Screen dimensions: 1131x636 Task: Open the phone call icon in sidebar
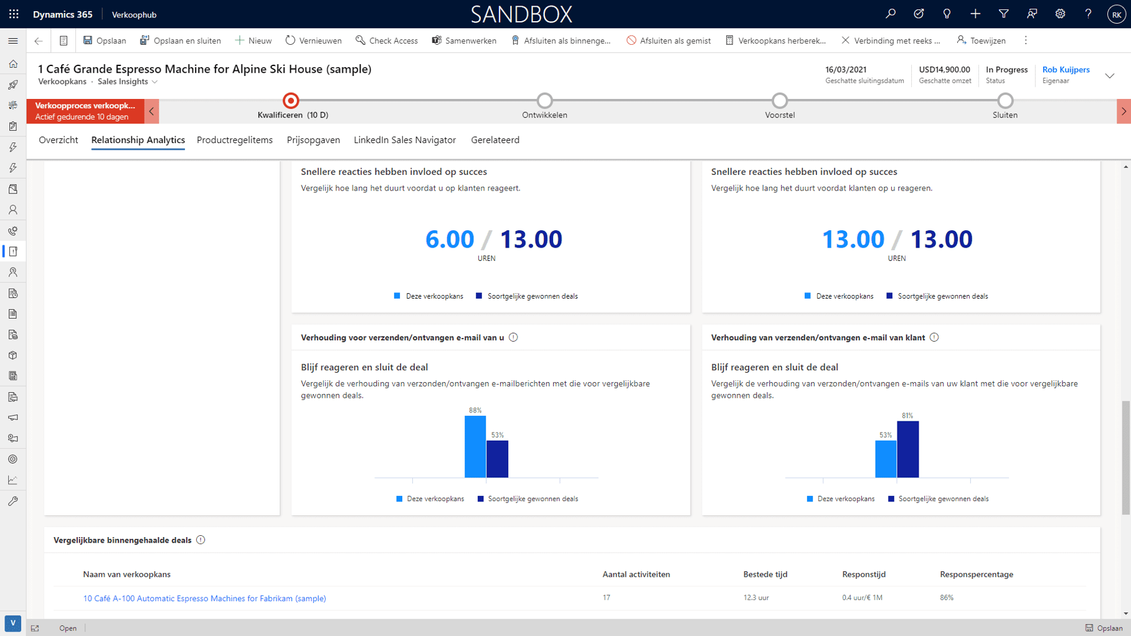[13, 231]
